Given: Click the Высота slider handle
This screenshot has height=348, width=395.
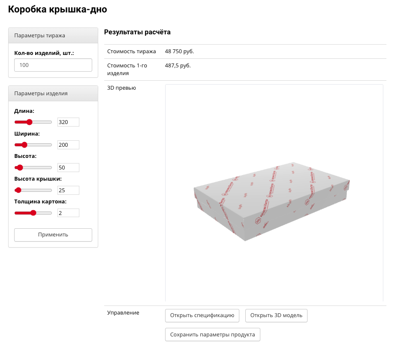Looking at the screenshot, I should (x=20, y=167).
